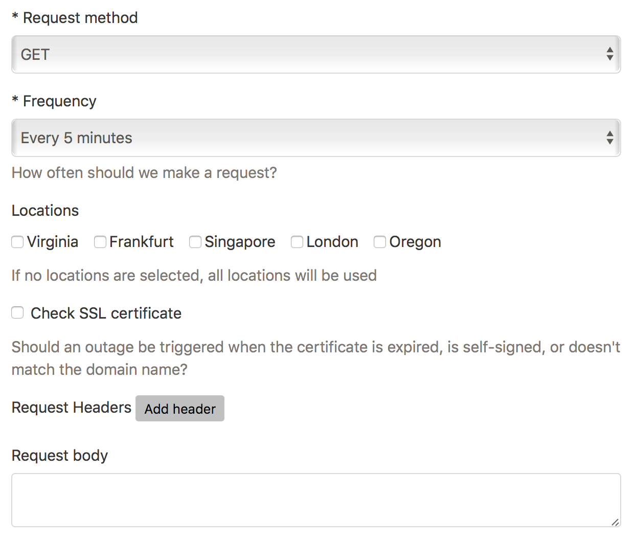Select the Every 5 minutes frequency value
The height and width of the screenshot is (539, 636).
point(76,138)
